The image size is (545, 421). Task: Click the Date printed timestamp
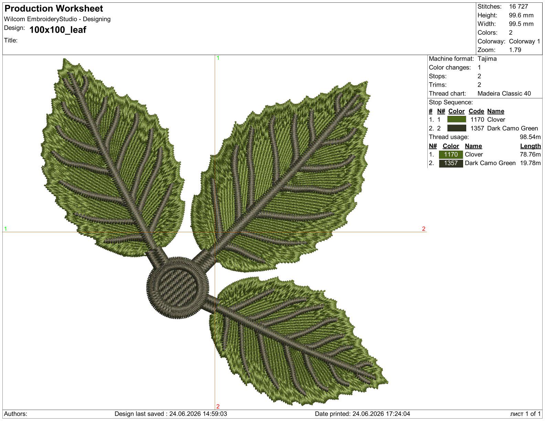click(x=362, y=414)
